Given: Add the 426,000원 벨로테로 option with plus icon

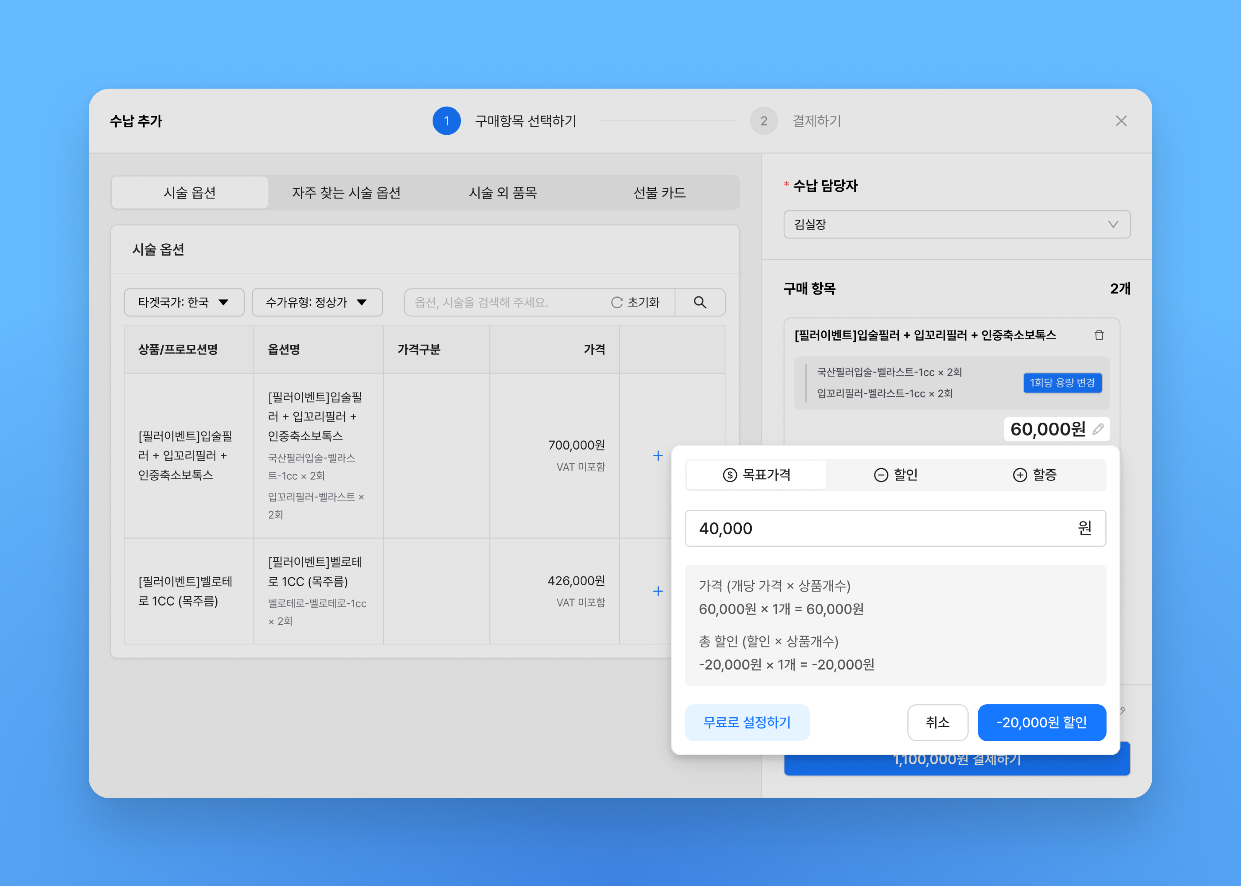Looking at the screenshot, I should [x=658, y=591].
